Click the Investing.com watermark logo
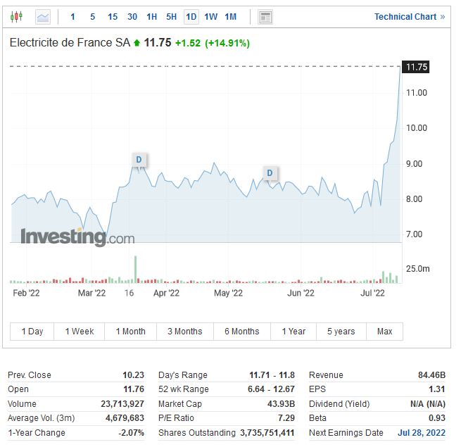The height and width of the screenshot is (447, 461). 77,237
